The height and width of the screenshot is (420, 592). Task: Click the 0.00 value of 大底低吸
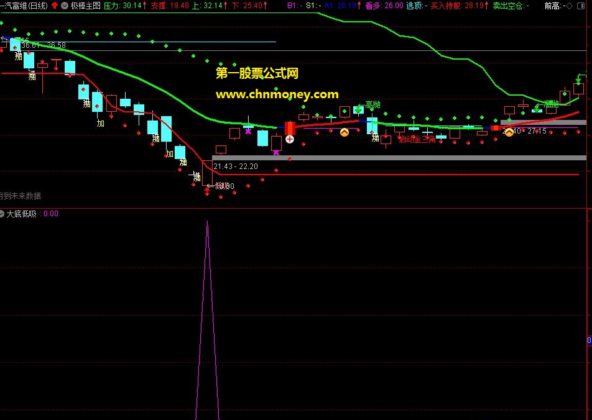pos(51,214)
